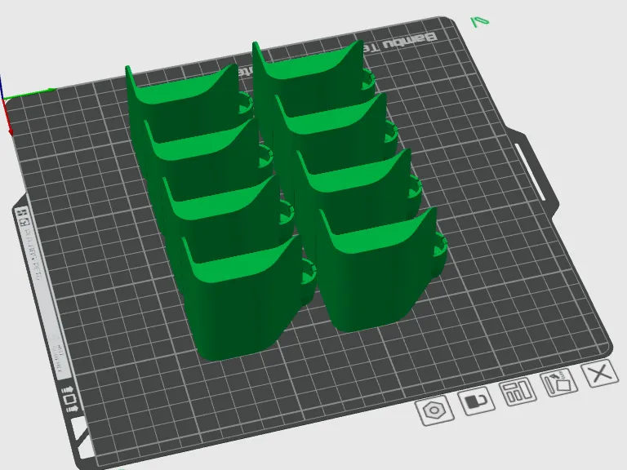
Task: Open plate settings hexagon icon
Action: point(434,410)
